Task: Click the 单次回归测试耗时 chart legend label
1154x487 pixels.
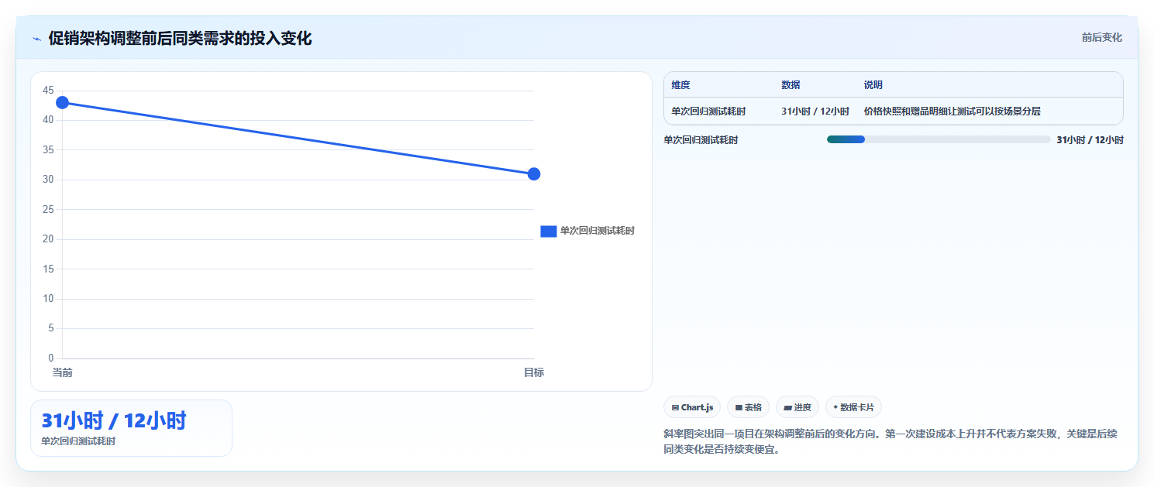Action: pos(598,231)
